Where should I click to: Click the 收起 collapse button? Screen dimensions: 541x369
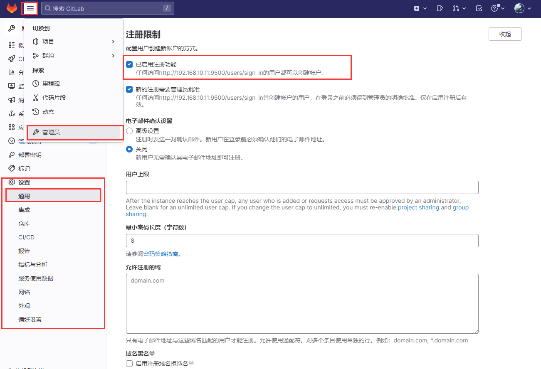(x=505, y=34)
